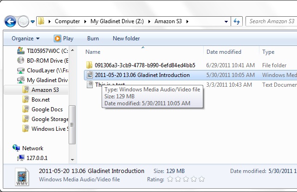
Task: Click the WMV file thumbnail in details pane
Action: point(22,177)
